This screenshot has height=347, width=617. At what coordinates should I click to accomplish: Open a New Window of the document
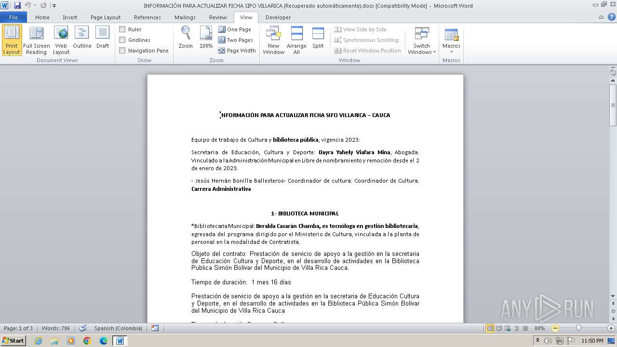[273, 40]
